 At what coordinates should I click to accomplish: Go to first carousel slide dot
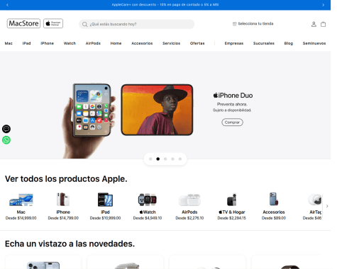point(150,159)
